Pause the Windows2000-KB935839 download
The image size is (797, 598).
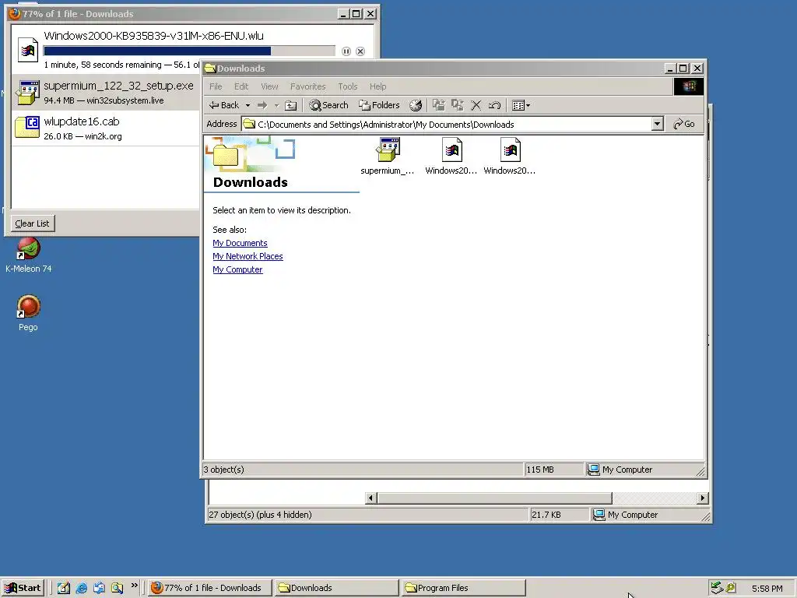click(346, 51)
